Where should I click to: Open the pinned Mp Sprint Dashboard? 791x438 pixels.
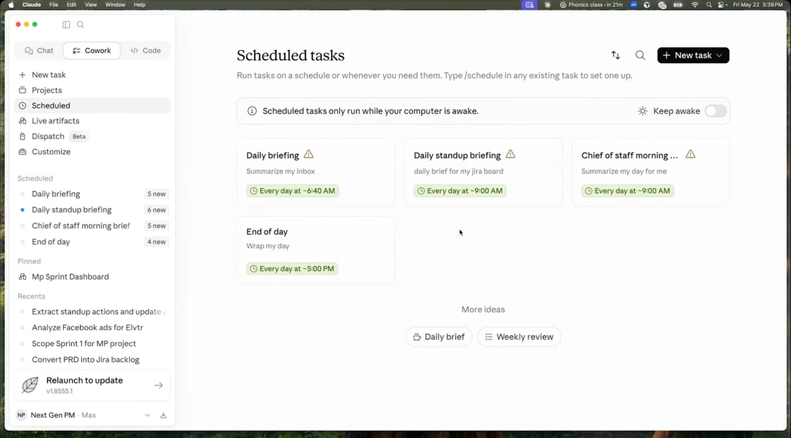(92, 277)
